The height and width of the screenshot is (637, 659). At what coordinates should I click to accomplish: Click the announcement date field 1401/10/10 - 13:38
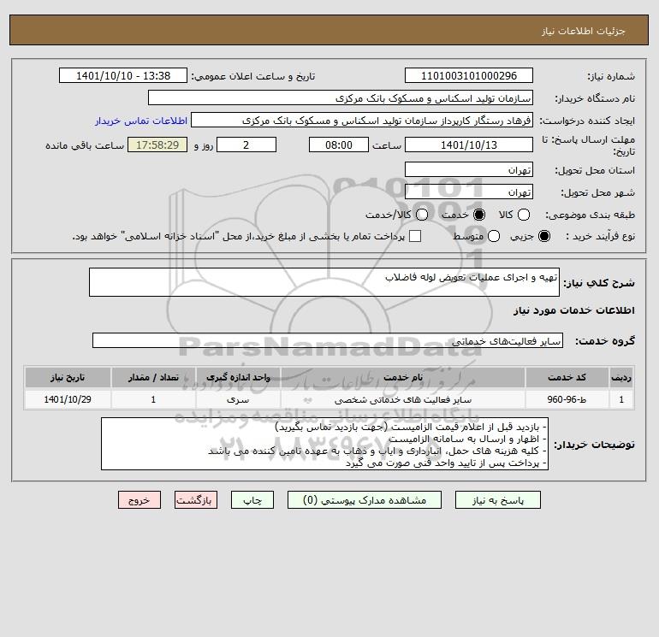tap(123, 76)
